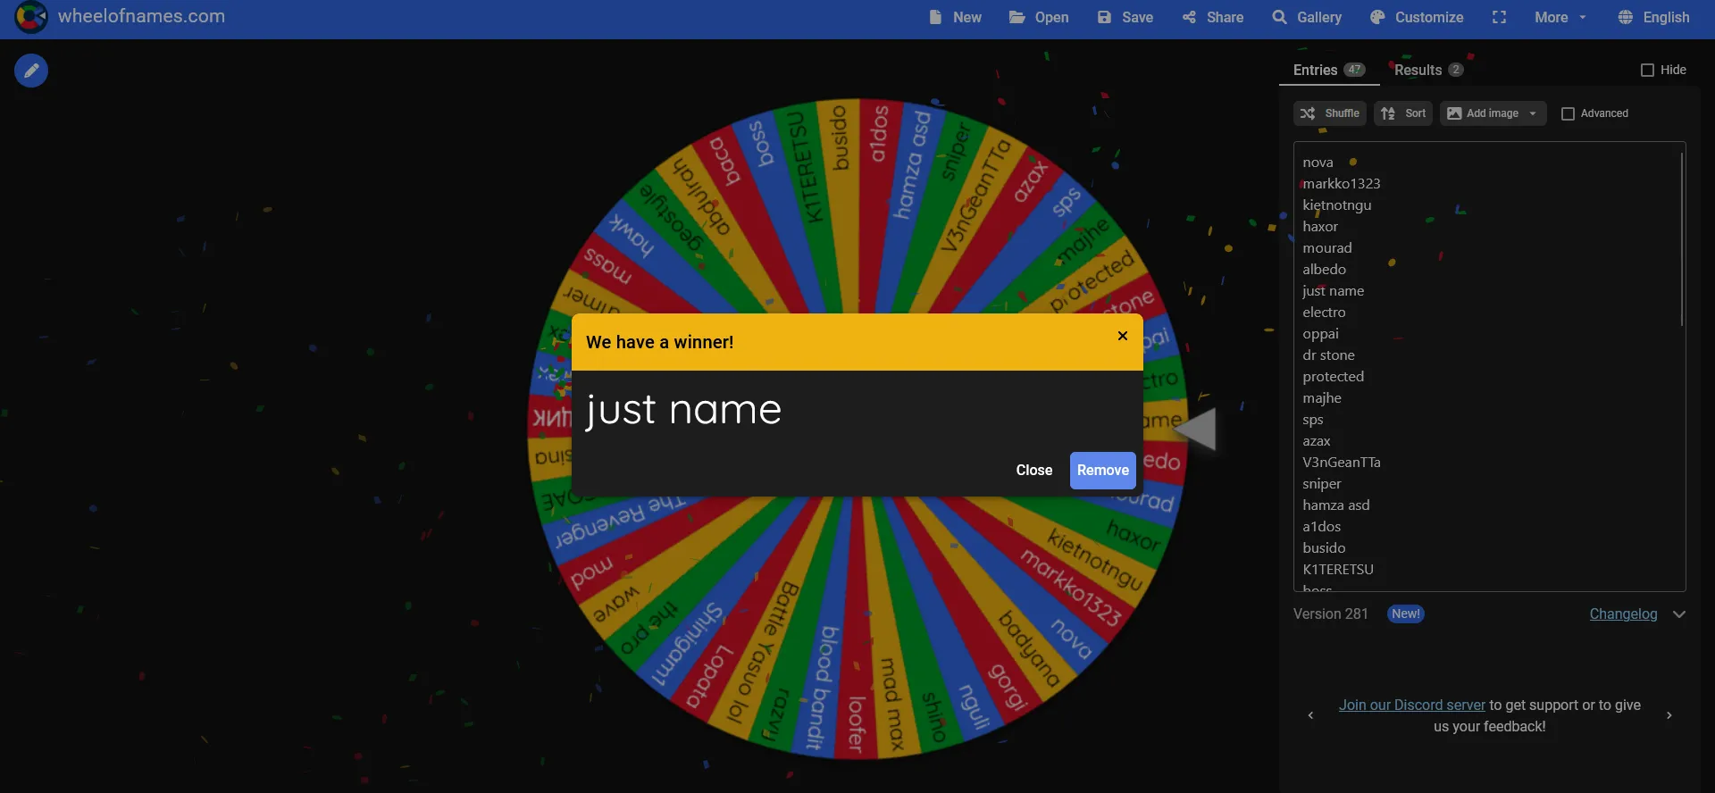Open the wheelofnames logo icon
The image size is (1715, 793).
tap(31, 16)
